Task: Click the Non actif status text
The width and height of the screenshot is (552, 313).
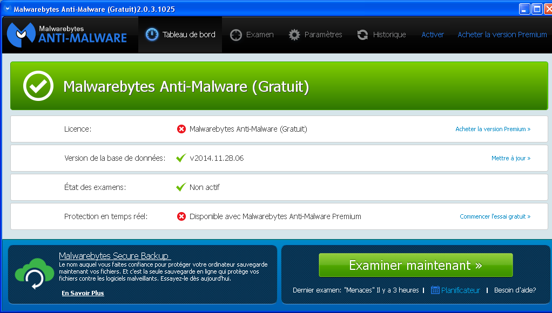Action: pos(205,187)
